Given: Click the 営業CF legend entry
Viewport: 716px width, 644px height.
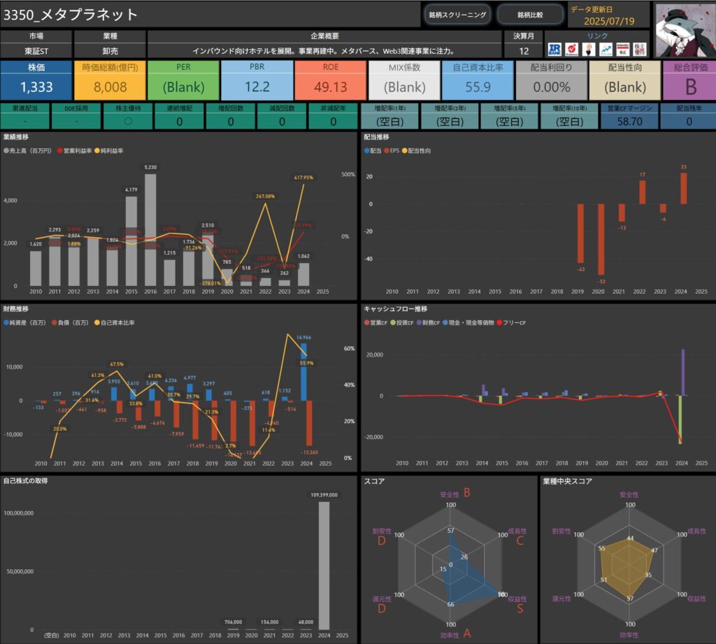Looking at the screenshot, I should 375,322.
